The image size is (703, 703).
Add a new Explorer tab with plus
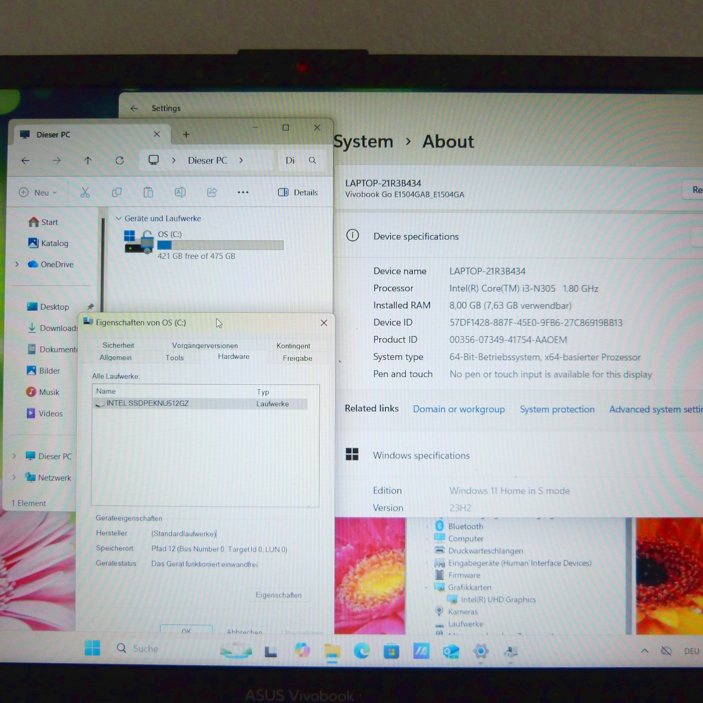click(x=186, y=134)
